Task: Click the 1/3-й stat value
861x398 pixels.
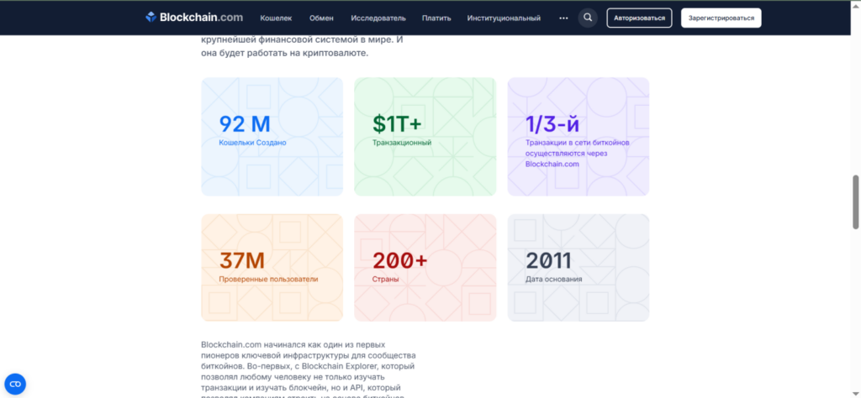Action: (552, 124)
